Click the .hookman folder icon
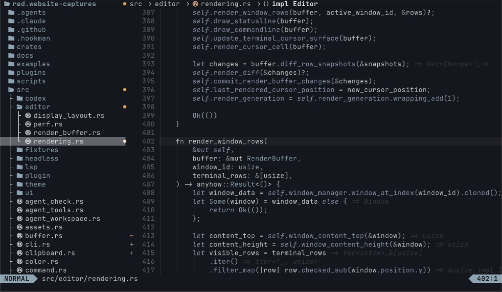 point(11,38)
